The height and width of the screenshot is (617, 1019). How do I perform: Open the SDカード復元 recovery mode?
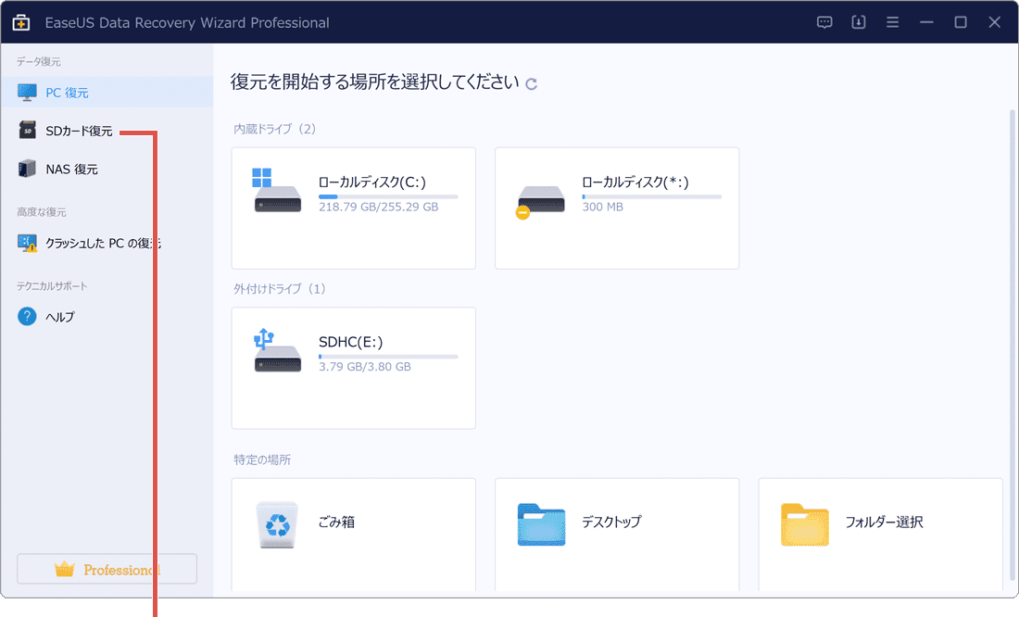click(69, 131)
